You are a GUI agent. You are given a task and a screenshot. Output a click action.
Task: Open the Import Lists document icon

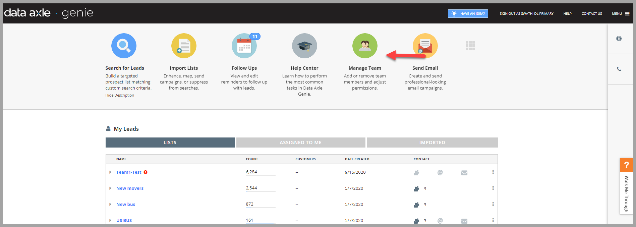click(x=184, y=46)
